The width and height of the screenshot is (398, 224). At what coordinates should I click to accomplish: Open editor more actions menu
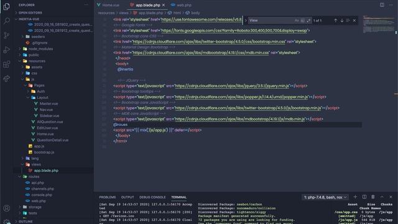391,5
